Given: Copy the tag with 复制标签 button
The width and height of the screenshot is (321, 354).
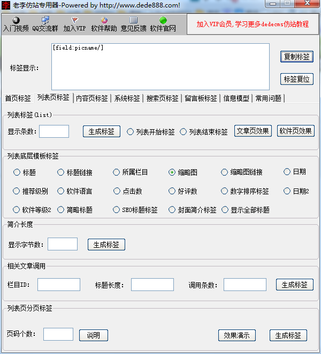Looking at the screenshot, I should point(297,57).
